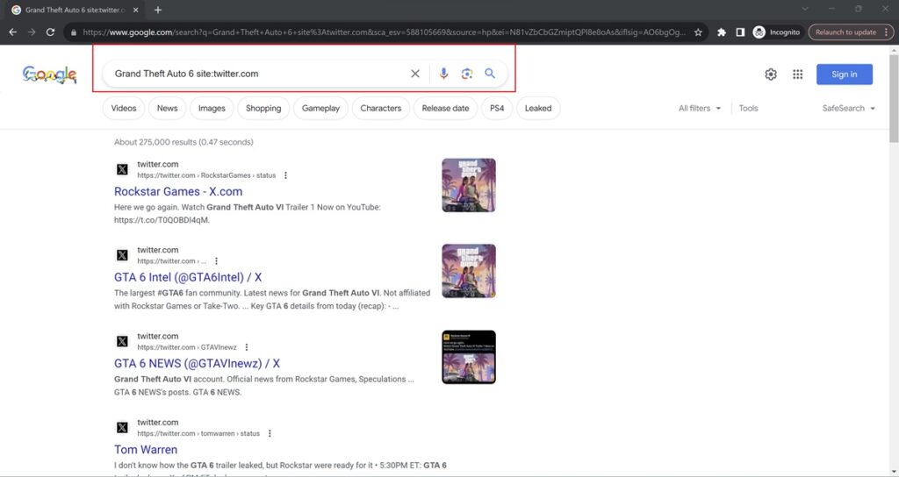
Task: Bookmark the page with the star icon
Action: [698, 32]
